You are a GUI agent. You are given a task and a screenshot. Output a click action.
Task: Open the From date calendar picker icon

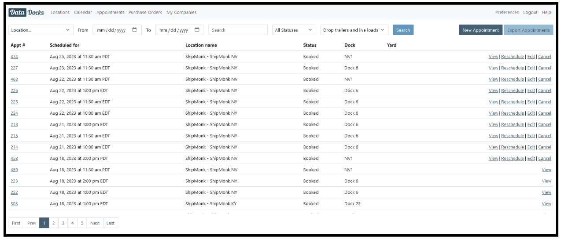tap(134, 30)
